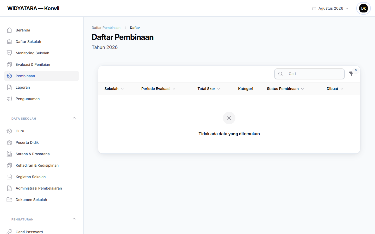Click the Administrasi Pembelajaran file icon
The height and width of the screenshot is (234, 375).
pos(9,188)
